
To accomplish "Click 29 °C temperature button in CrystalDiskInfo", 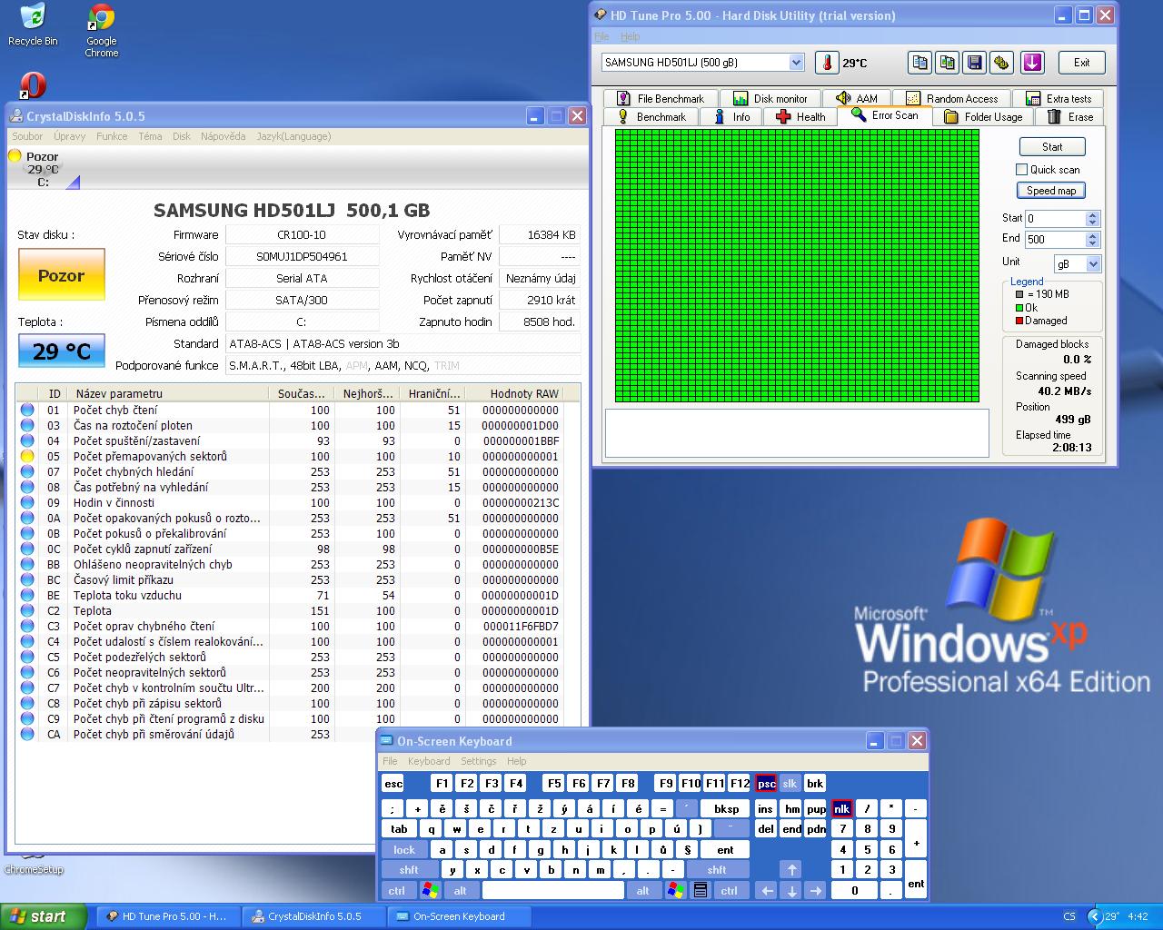I will 62,351.
